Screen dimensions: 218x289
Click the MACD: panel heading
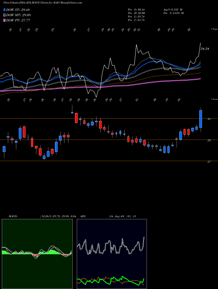[x=13, y=216]
